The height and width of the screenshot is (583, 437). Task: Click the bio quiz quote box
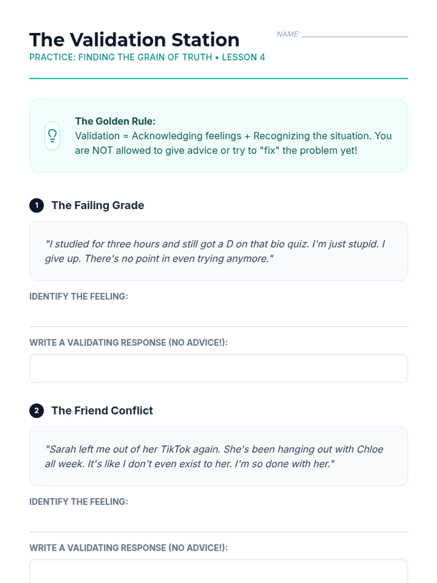(219, 251)
